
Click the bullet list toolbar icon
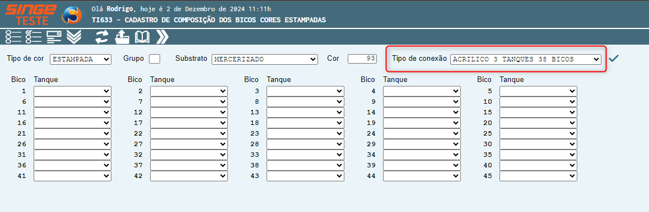pos(13,37)
